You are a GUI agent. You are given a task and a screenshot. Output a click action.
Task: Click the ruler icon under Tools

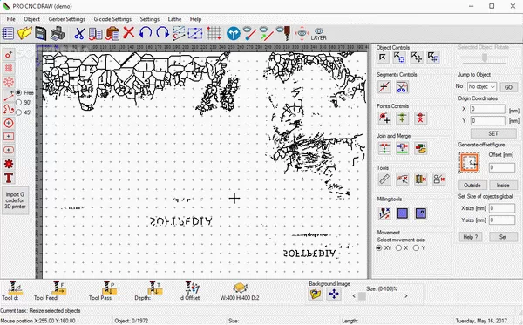pyautogui.click(x=384, y=179)
